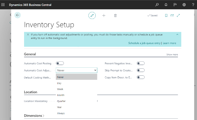The height and width of the screenshot is (120, 197).
Task: Click the Default Costing Method label
Action: (37, 78)
